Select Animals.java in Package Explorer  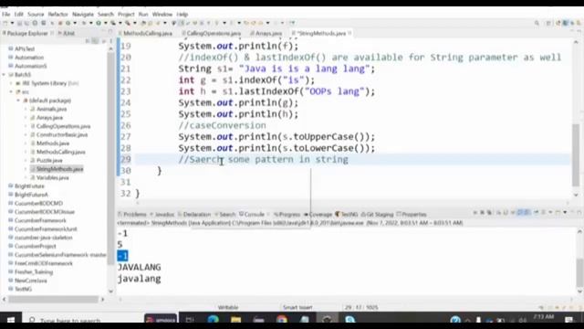pos(51,109)
